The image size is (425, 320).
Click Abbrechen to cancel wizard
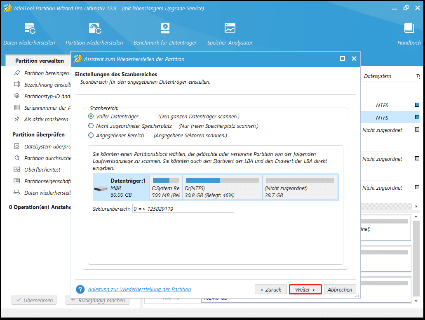click(340, 289)
